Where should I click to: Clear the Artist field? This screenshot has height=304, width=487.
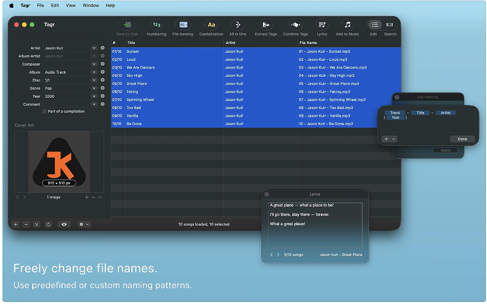point(103,48)
